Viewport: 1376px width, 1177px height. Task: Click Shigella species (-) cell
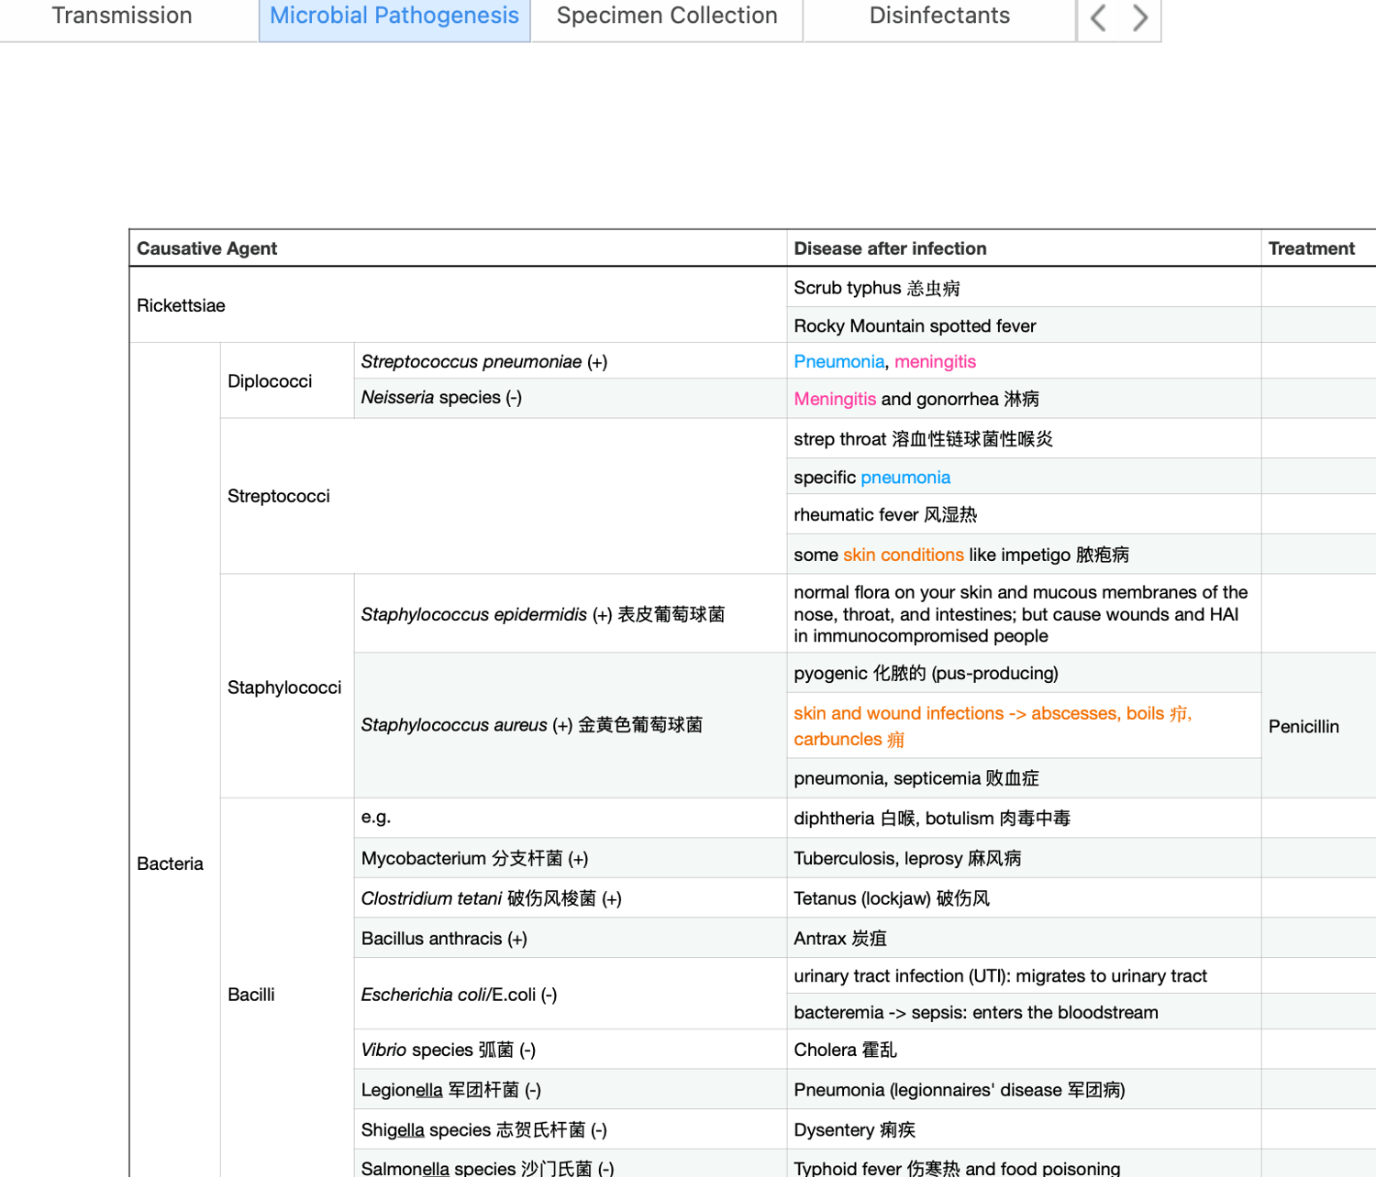[x=570, y=1130]
